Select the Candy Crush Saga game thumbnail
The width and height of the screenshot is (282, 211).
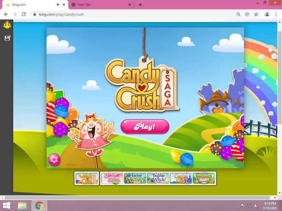click(87, 178)
